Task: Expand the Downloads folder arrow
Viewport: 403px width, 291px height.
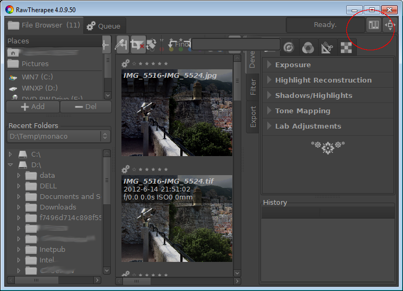Action: pos(19,207)
